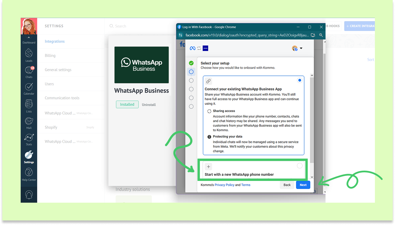Click the popup window's outer scroll-down arrow
Image resolution: width=395 pixels, height=225 pixels.
(325, 192)
